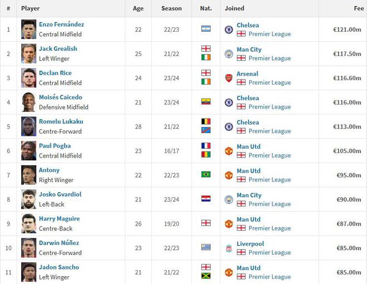The width and height of the screenshot is (367, 284).
Task: Click Liverpool club crest icon
Action: click(x=229, y=248)
